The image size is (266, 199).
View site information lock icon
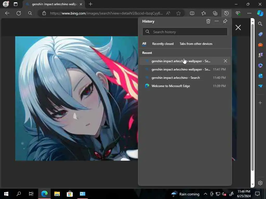[44, 13]
